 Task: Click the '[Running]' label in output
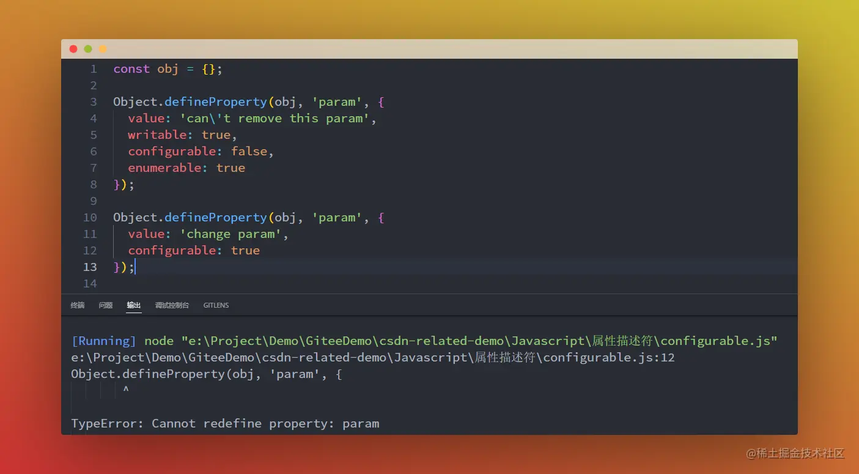pyautogui.click(x=103, y=341)
